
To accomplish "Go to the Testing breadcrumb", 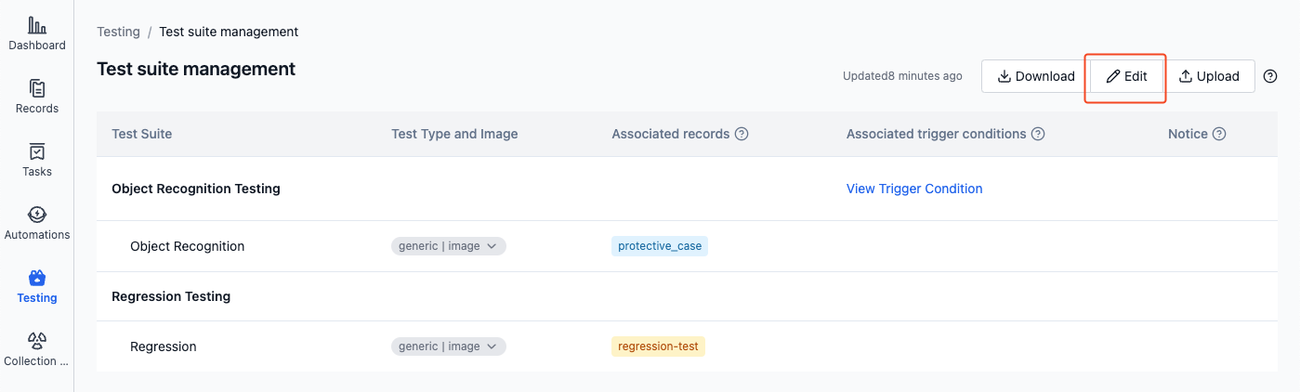I will coord(118,32).
